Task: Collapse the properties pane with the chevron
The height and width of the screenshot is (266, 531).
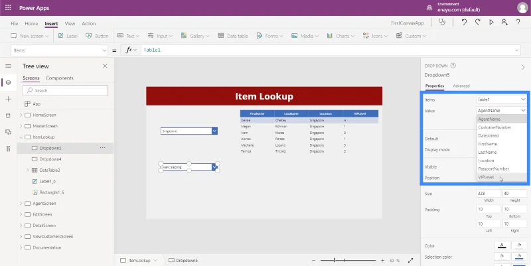Action: click(x=523, y=68)
